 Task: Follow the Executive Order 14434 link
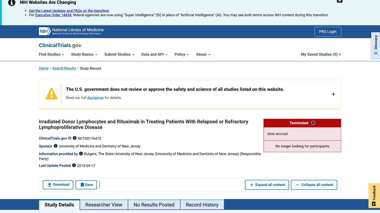[53, 15]
